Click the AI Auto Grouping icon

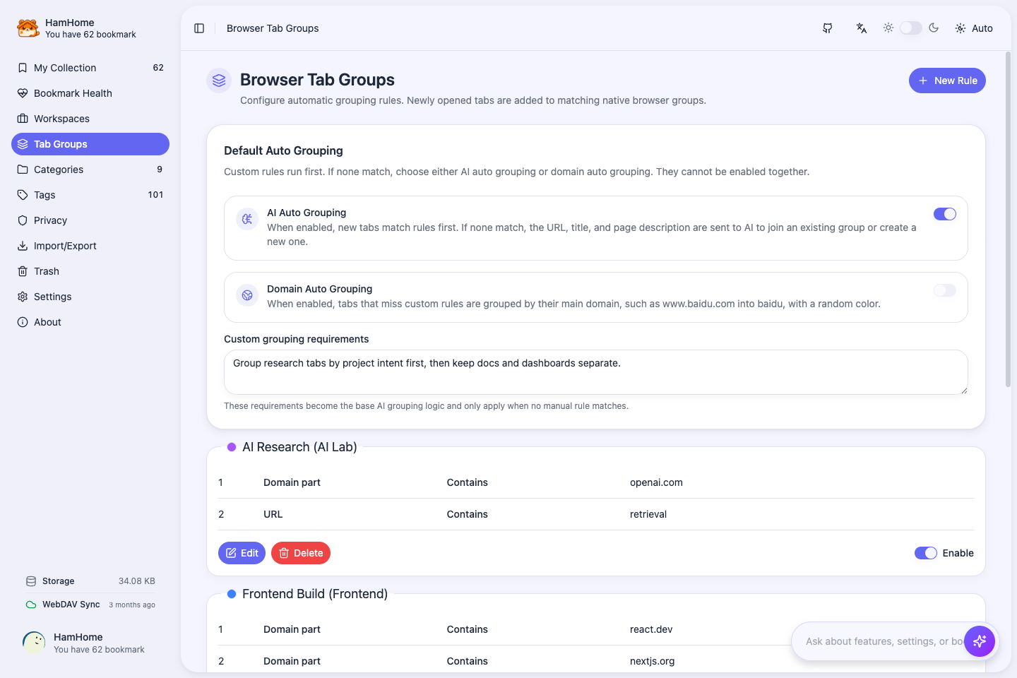(247, 219)
